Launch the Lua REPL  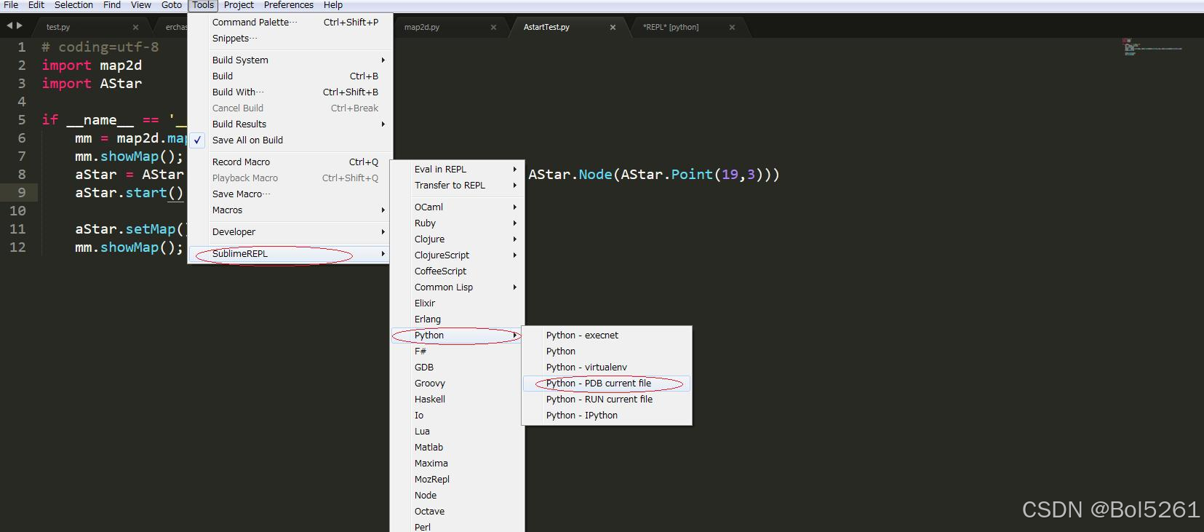tap(457, 432)
